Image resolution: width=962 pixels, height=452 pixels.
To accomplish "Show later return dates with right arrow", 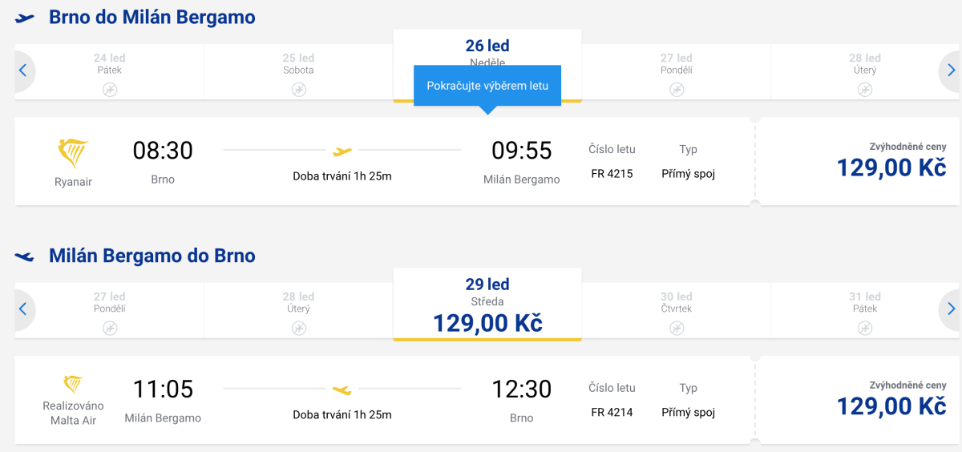I will (951, 309).
